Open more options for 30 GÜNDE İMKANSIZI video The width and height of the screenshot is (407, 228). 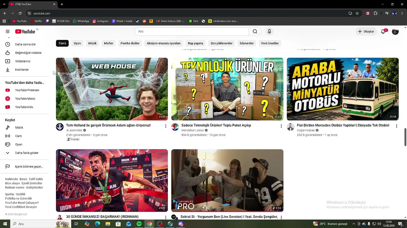pos(166,217)
